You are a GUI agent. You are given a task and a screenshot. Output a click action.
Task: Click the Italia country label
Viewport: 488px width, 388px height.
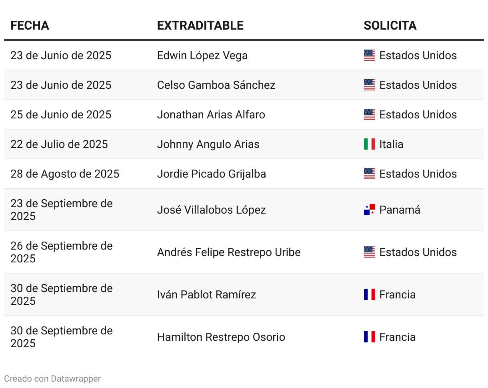(391, 144)
